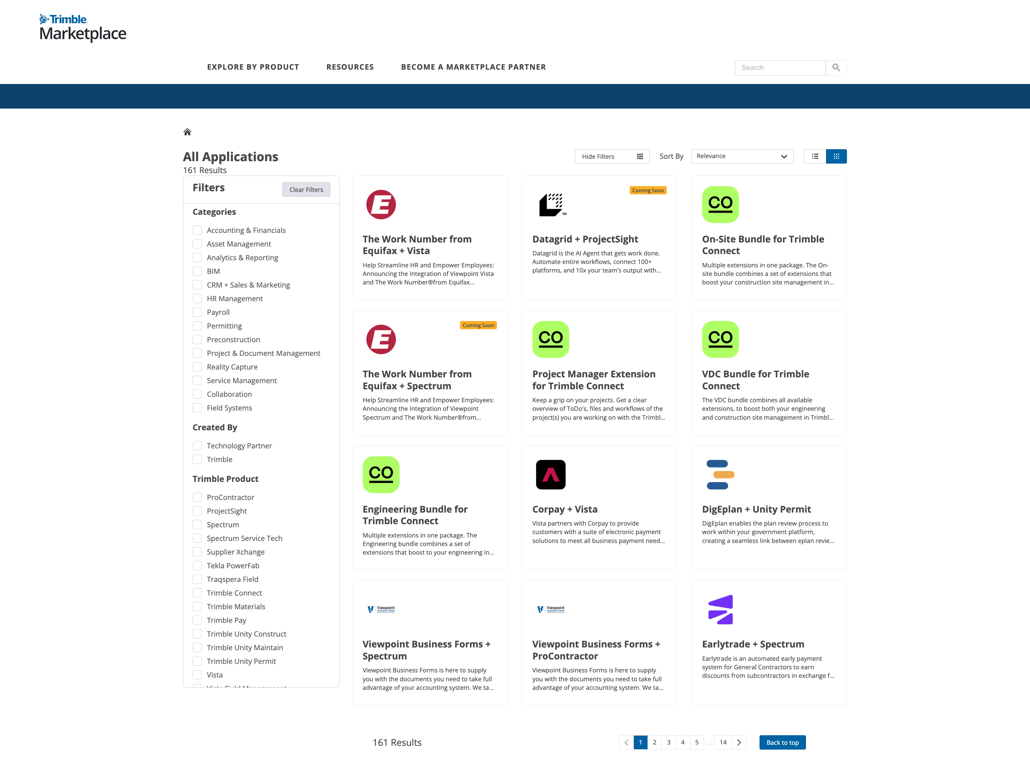Open Viewpoint Business Forms + ProContractor logo
The height and width of the screenshot is (781, 1030).
[551, 609]
